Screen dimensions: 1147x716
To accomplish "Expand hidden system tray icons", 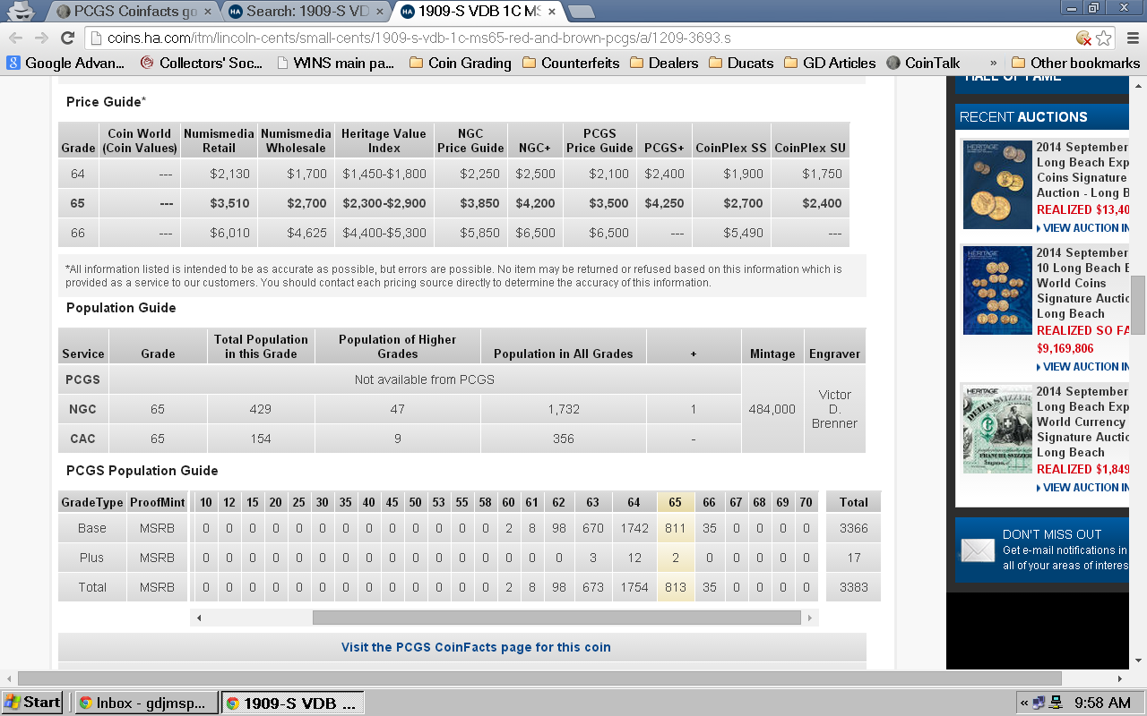I will [x=1024, y=703].
